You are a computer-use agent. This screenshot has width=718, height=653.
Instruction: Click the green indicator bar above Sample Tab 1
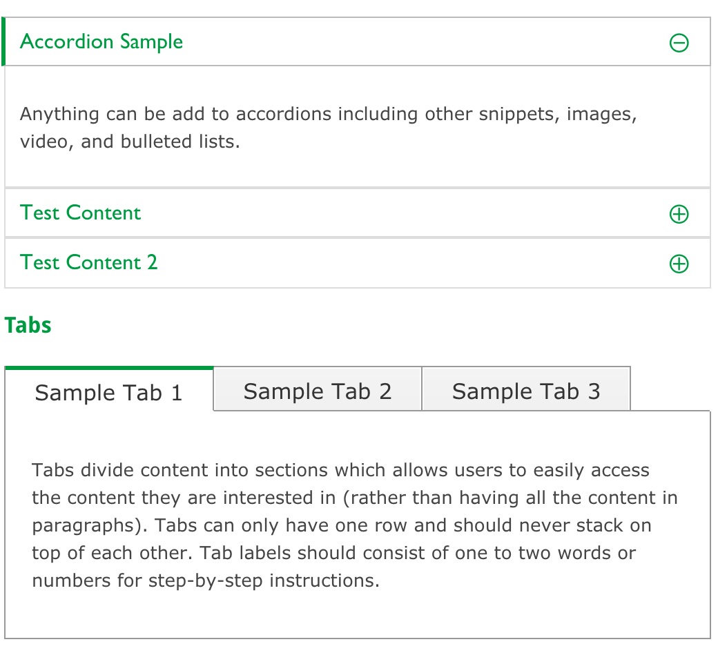[x=109, y=365]
